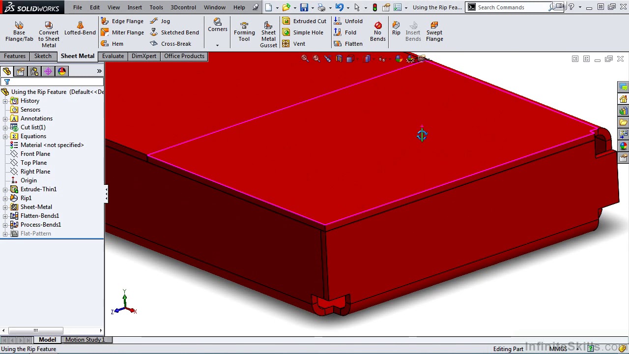Open the Motion Study 1 tab
Screen dimensions: 629x354
pyautogui.click(x=85, y=340)
